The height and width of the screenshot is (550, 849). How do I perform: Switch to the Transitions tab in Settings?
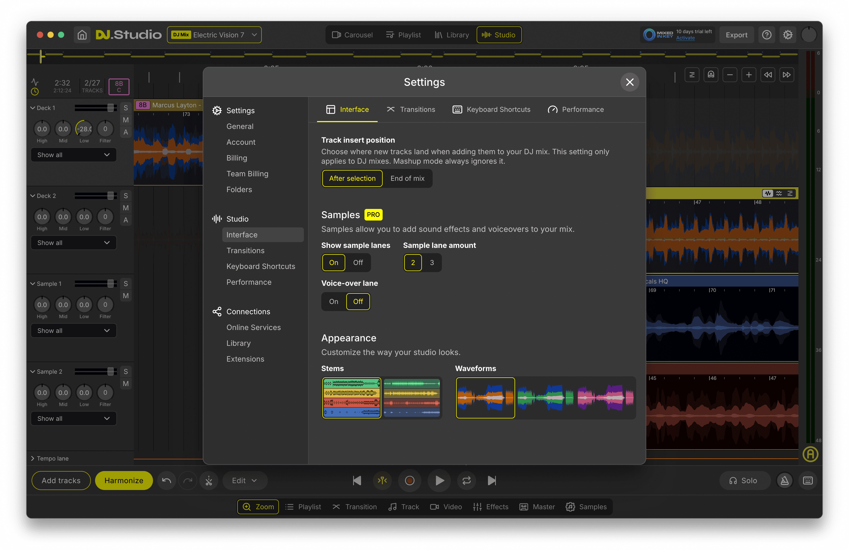click(x=411, y=109)
